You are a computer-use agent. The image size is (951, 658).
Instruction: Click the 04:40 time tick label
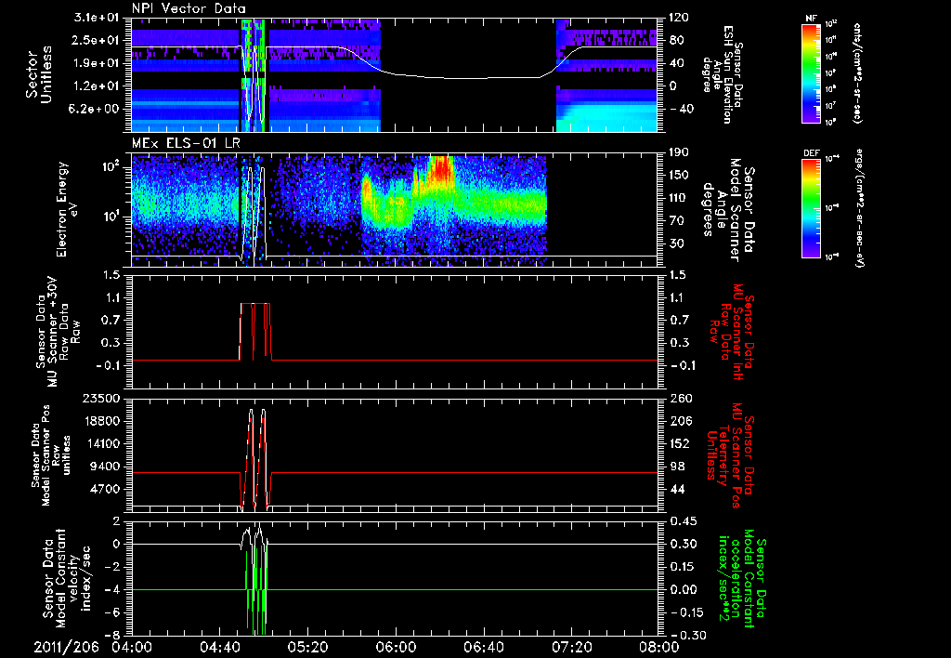click(x=219, y=647)
